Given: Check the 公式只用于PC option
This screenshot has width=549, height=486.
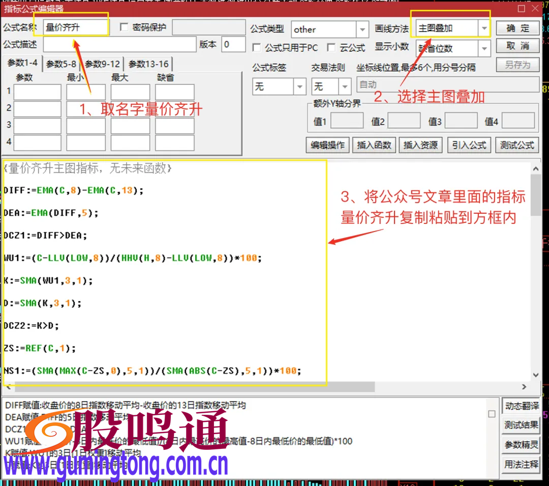Looking at the screenshot, I should [257, 47].
